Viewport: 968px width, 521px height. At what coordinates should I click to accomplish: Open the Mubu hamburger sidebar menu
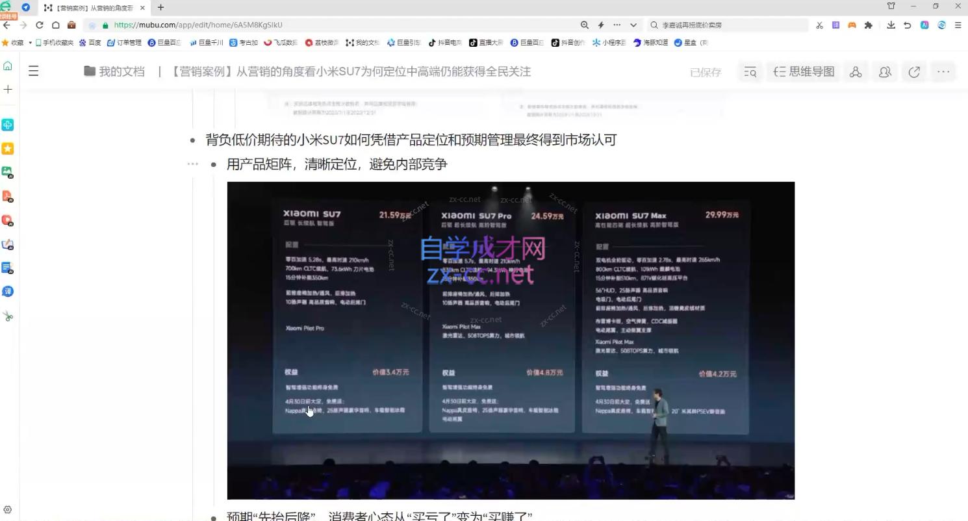[x=34, y=71]
